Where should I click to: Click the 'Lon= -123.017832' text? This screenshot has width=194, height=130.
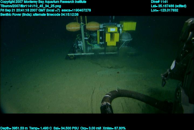[x=165, y=10]
